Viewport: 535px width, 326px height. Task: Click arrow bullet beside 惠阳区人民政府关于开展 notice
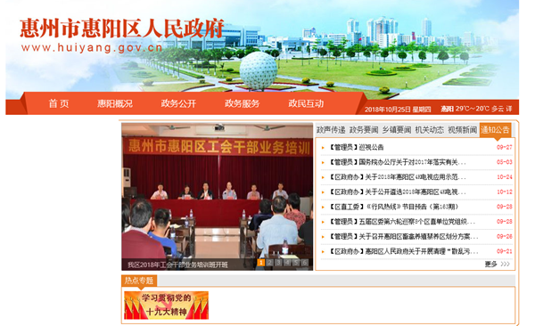(x=323, y=252)
